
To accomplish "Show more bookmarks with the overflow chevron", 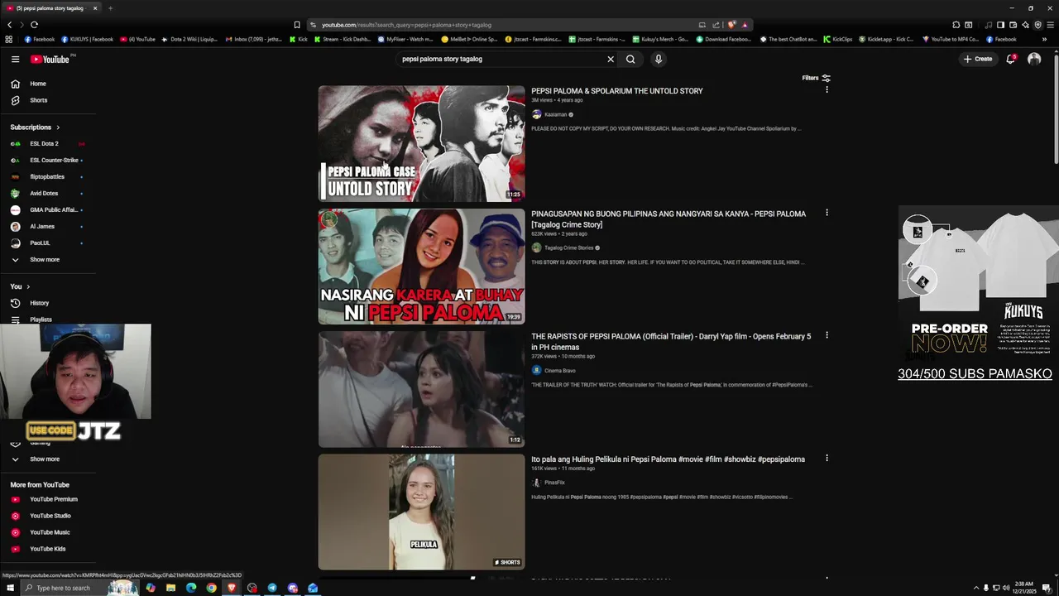I will pos(1046,39).
